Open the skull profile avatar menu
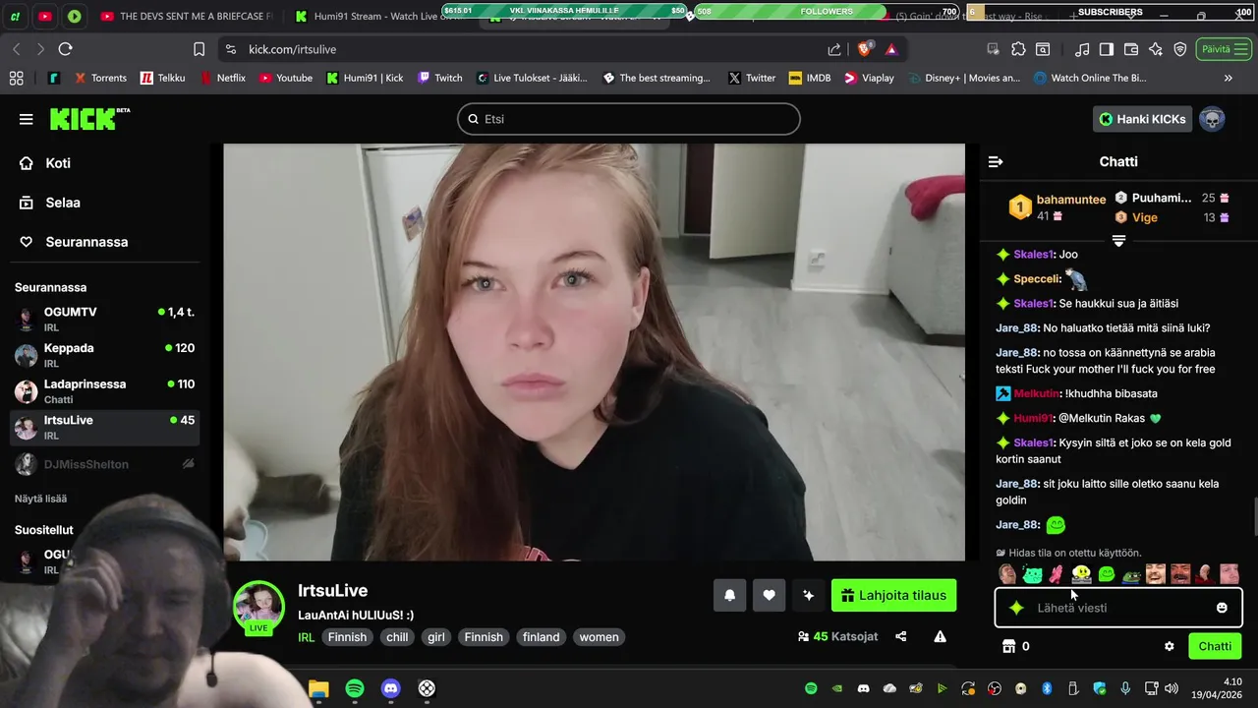 pyautogui.click(x=1212, y=119)
